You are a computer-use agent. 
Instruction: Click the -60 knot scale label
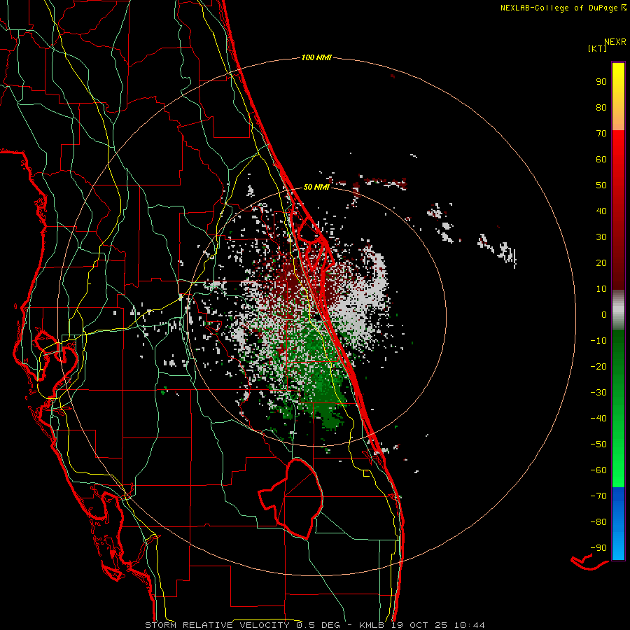coord(598,470)
